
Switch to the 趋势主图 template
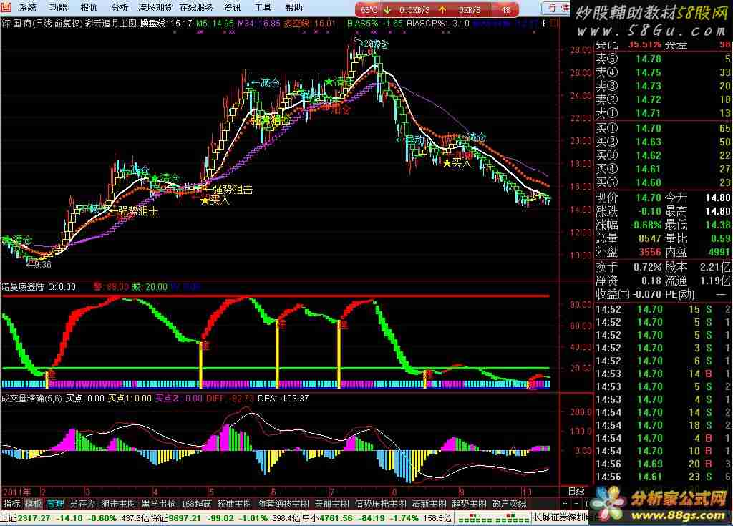pos(469,504)
